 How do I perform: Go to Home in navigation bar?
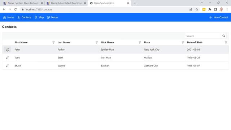coord(9,17)
